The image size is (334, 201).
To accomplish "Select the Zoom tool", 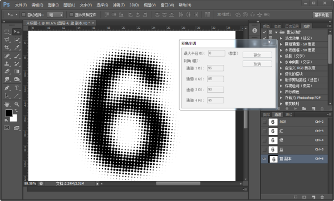I will (x=17, y=104).
